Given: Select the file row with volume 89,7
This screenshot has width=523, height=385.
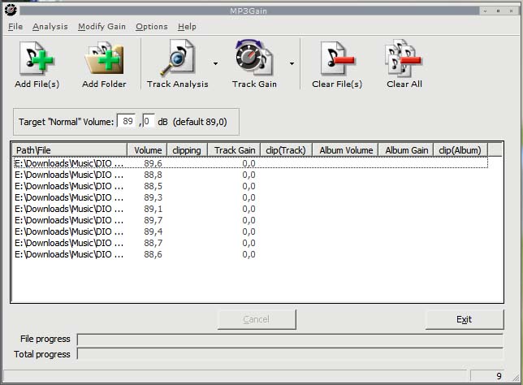Looking at the screenshot, I should [71, 220].
